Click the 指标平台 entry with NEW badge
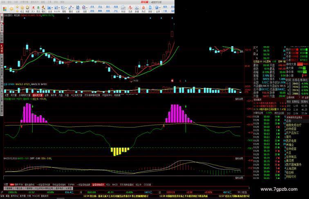Screen dimensions: 309x199 pos(16,185)
